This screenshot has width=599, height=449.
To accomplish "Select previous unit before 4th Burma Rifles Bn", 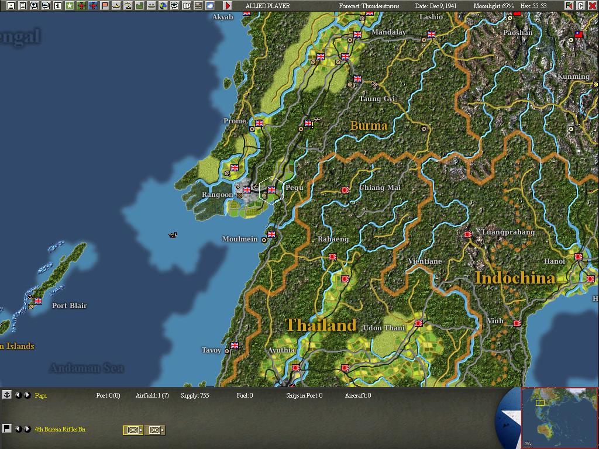I will (x=18, y=429).
